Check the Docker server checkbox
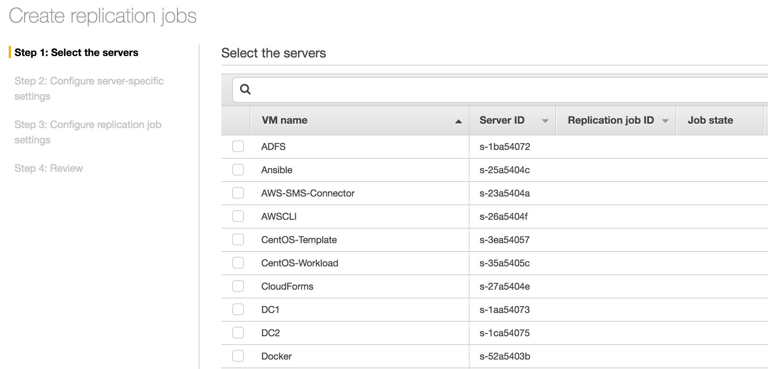 click(238, 356)
